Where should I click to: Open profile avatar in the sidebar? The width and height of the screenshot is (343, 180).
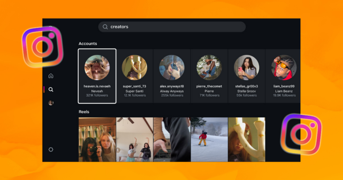(x=51, y=103)
